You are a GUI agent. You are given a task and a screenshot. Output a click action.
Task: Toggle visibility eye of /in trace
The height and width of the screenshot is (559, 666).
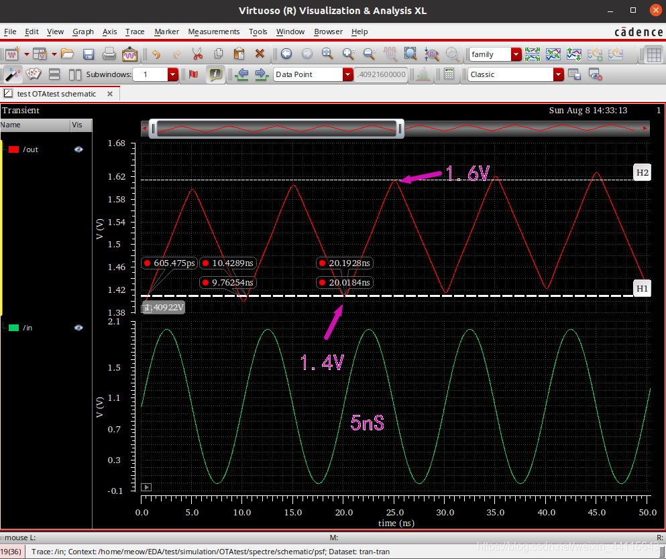(78, 328)
